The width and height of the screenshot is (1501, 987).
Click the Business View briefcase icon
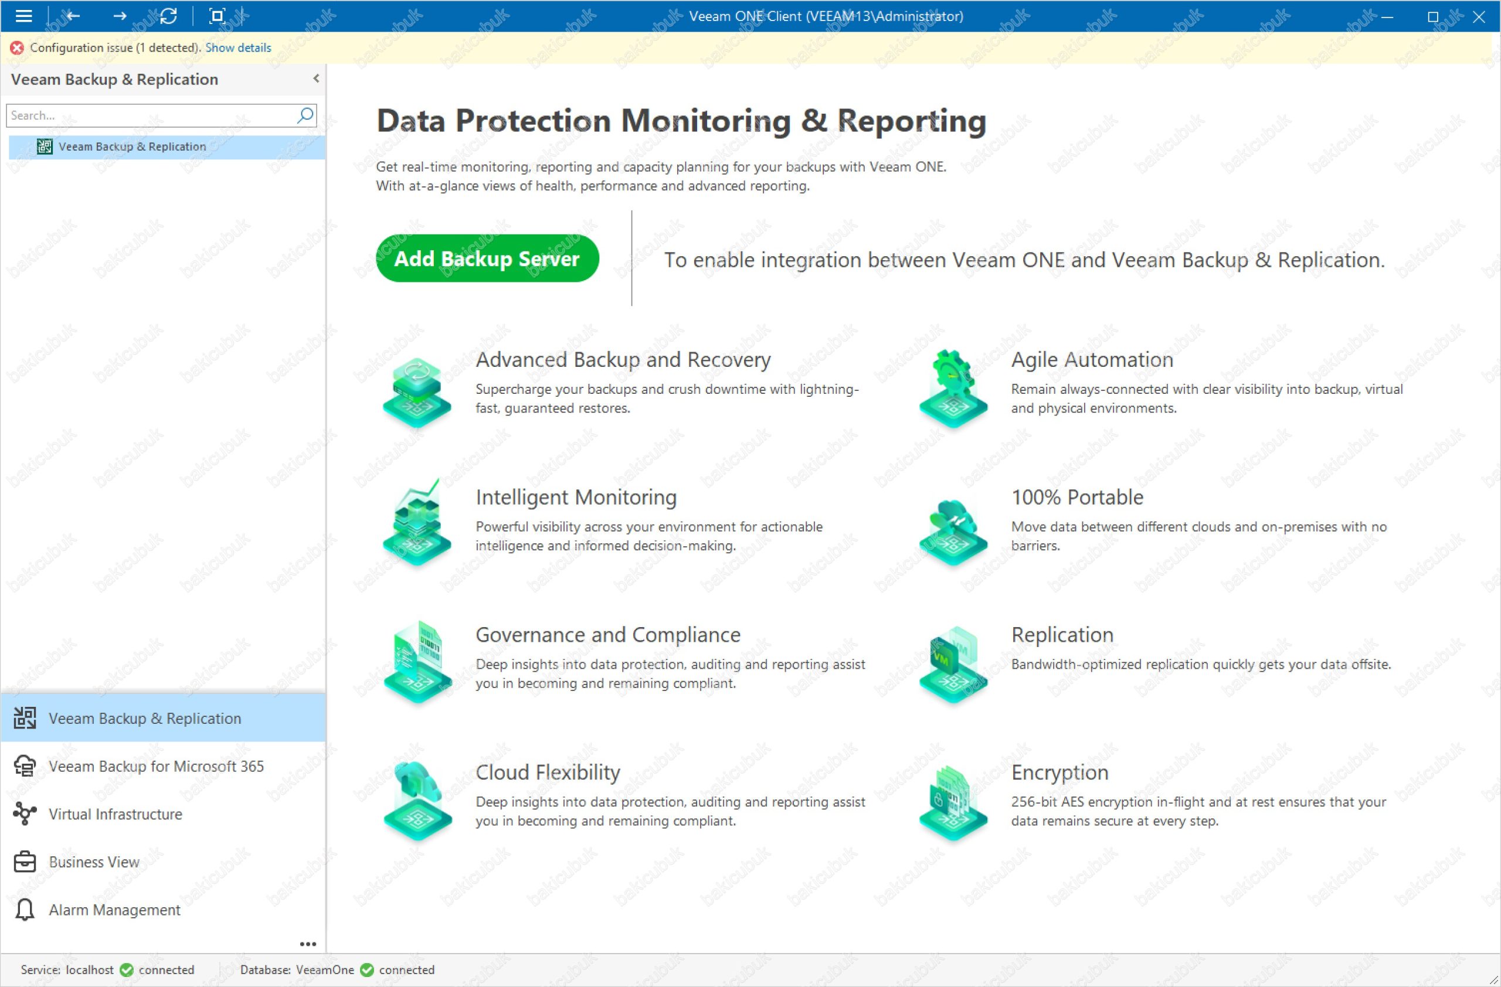(25, 862)
